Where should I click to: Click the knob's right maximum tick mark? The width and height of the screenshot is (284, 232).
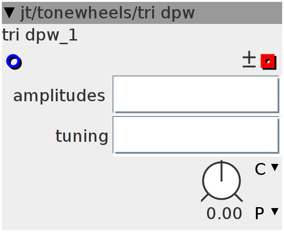pos(239,198)
